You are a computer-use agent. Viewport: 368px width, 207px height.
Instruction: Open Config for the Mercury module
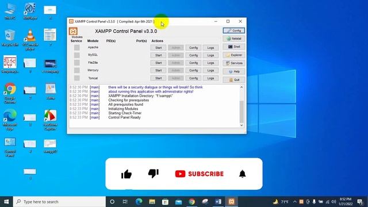pyautogui.click(x=193, y=70)
